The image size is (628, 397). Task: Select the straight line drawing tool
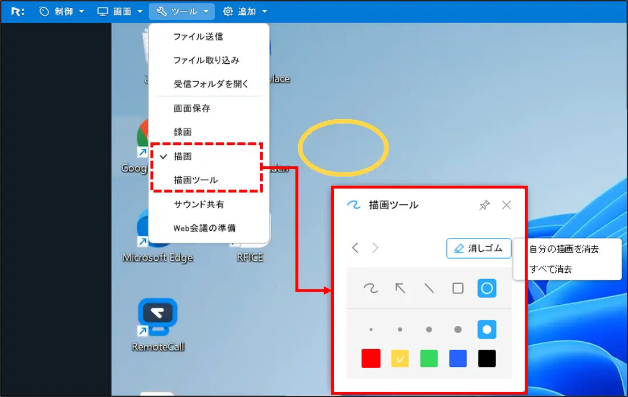[429, 288]
